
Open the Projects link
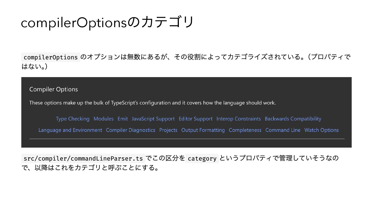[168, 130]
